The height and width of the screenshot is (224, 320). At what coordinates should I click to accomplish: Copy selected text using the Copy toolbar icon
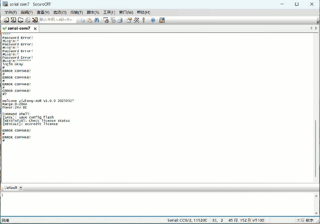[81, 20]
